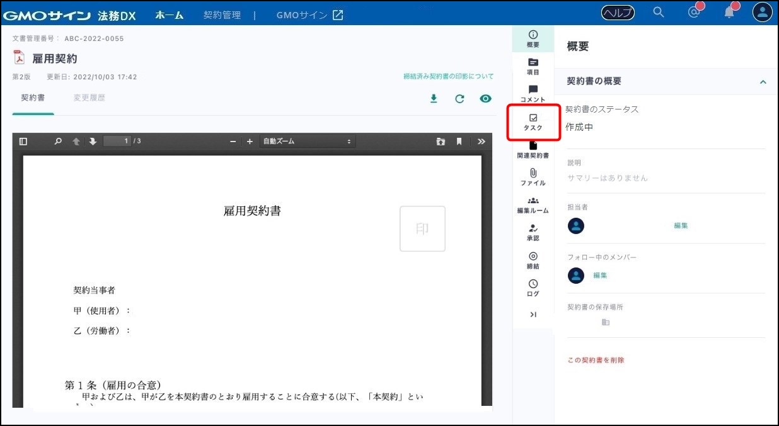This screenshot has height=426, width=779.
Task: Download the contract with download icon
Action: pos(434,99)
